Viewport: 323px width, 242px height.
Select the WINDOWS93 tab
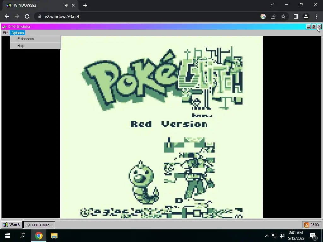40,5
